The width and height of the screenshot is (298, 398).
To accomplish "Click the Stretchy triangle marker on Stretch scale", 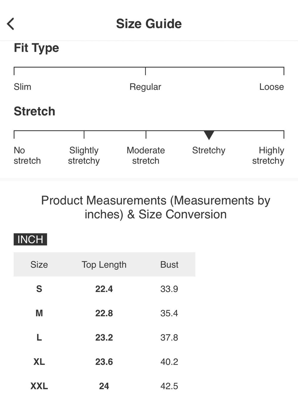I will coord(209,135).
